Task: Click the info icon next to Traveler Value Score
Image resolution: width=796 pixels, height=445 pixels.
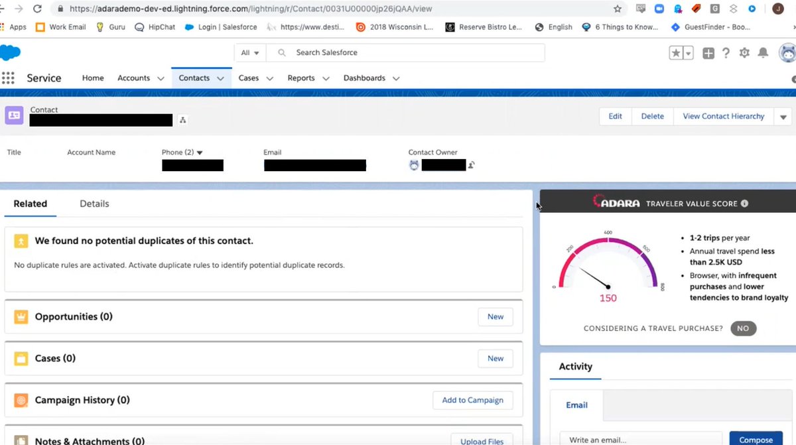Action: tap(744, 204)
